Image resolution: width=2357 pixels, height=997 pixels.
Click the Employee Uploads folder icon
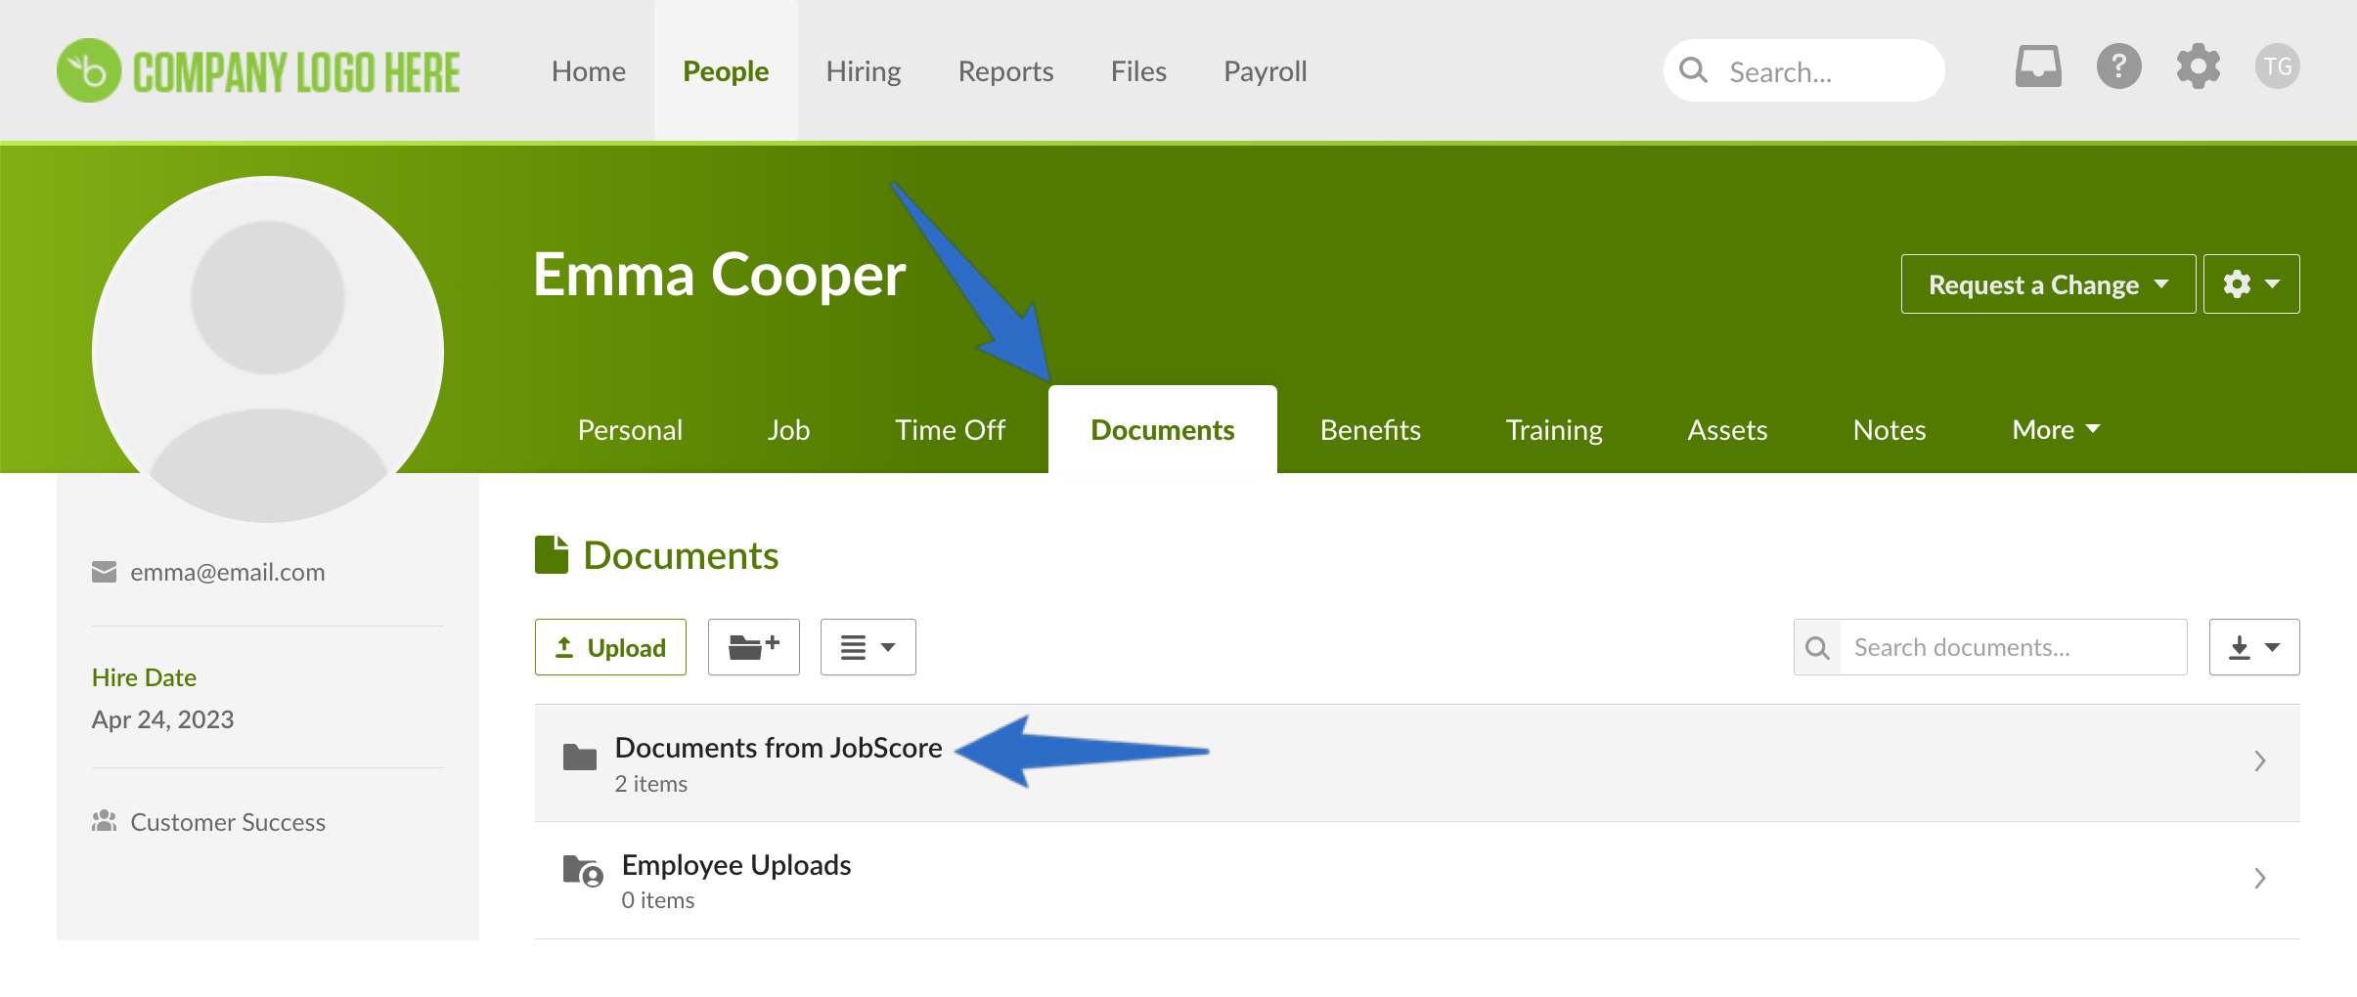tap(583, 871)
